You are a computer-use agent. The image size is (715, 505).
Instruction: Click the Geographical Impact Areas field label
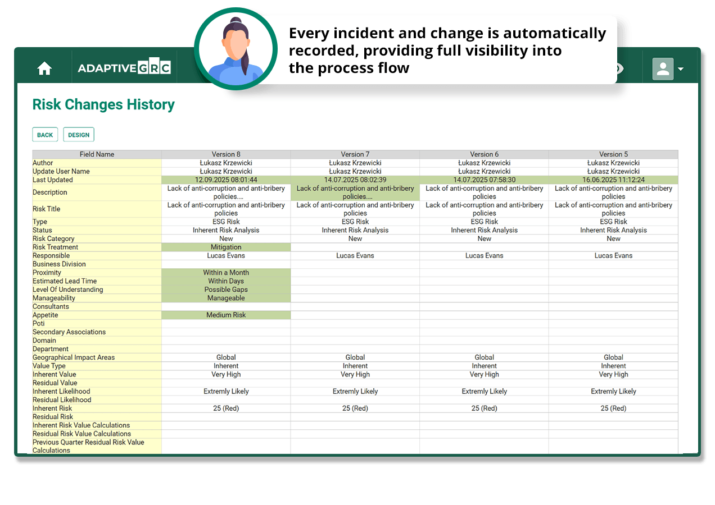pos(74,357)
